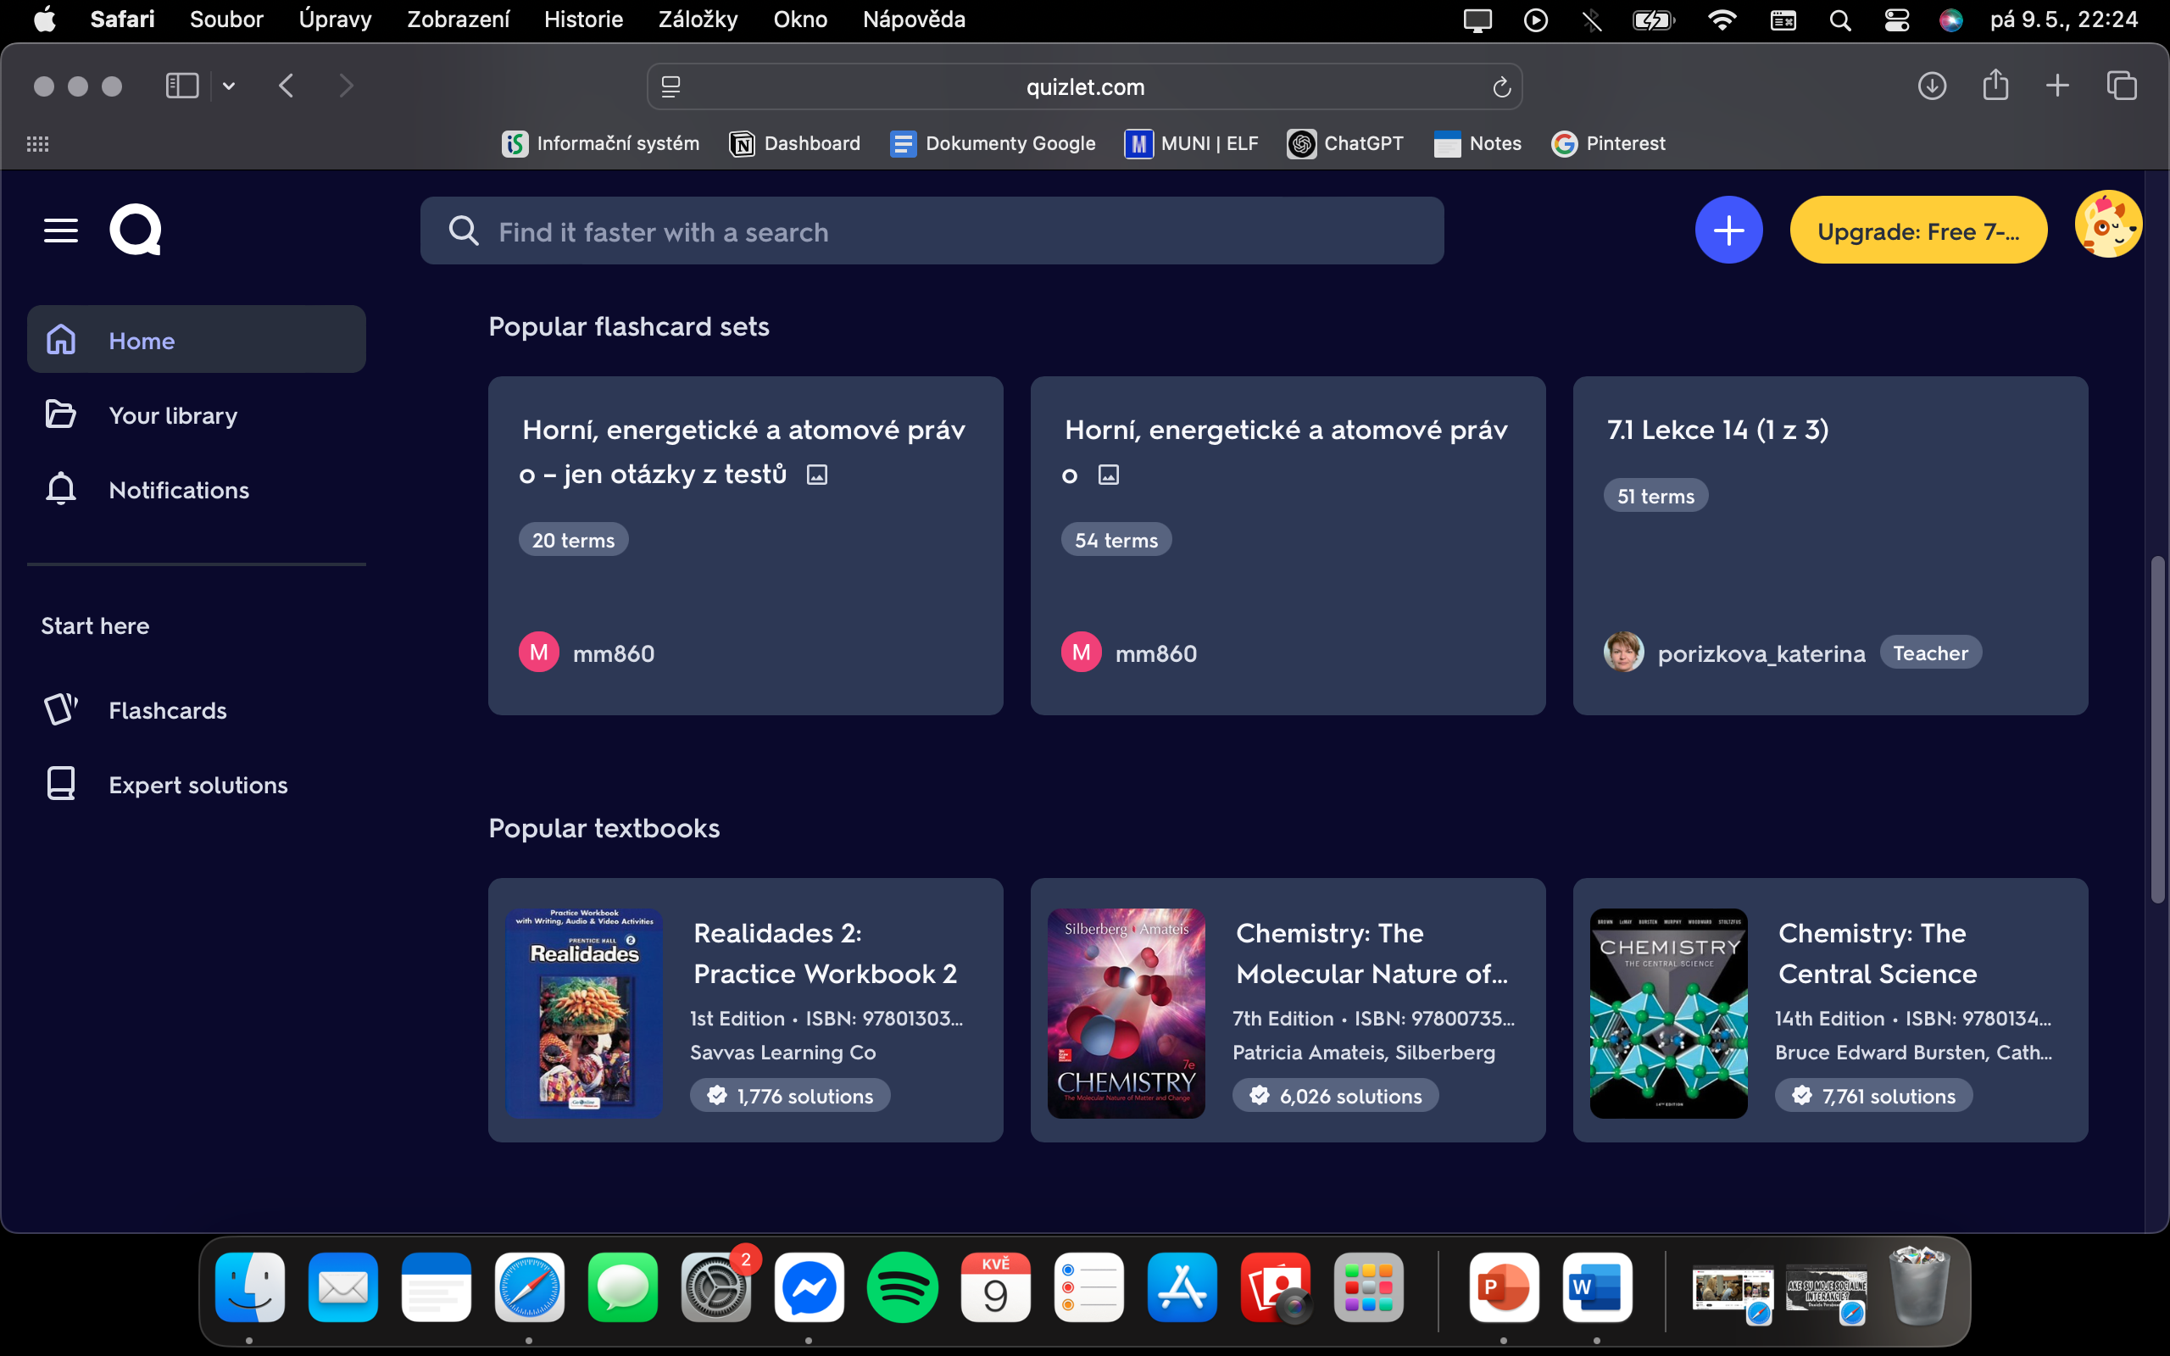Open the Safari tab overview

pyautogui.click(x=2122, y=86)
